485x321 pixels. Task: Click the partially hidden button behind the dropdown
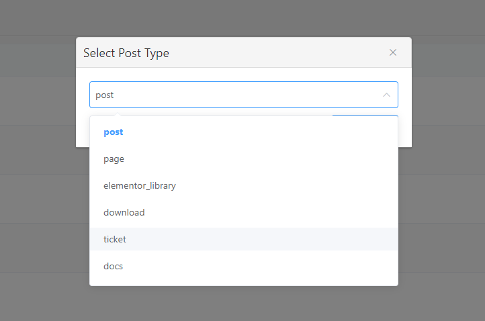tap(366, 117)
